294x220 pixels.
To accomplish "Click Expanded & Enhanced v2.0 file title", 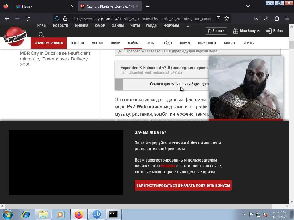I will (x=164, y=68).
